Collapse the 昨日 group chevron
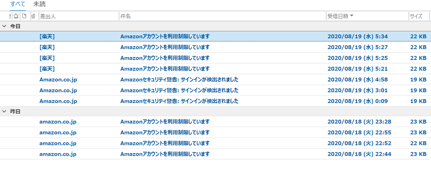The width and height of the screenshot is (431, 174). point(4,112)
